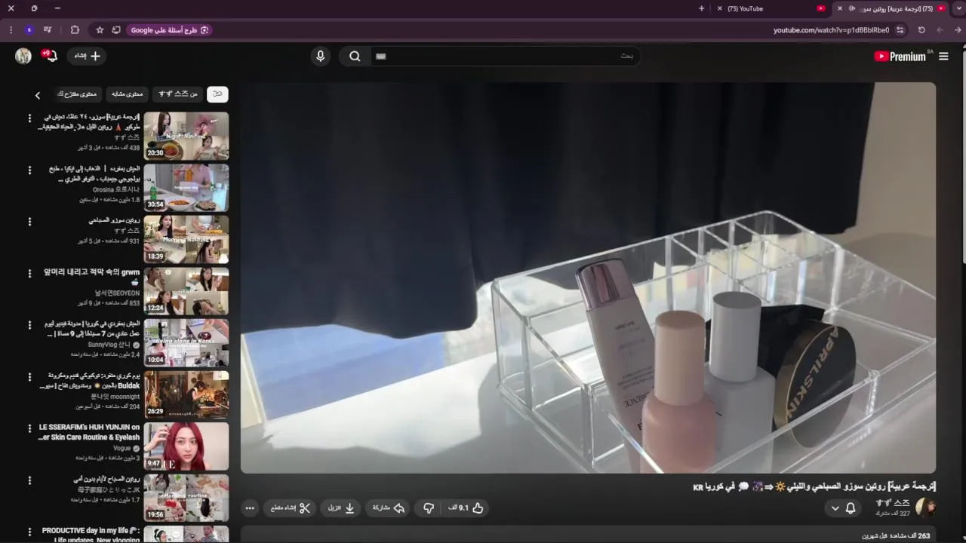Click the search magnifier button
966x543 pixels.
pyautogui.click(x=355, y=56)
